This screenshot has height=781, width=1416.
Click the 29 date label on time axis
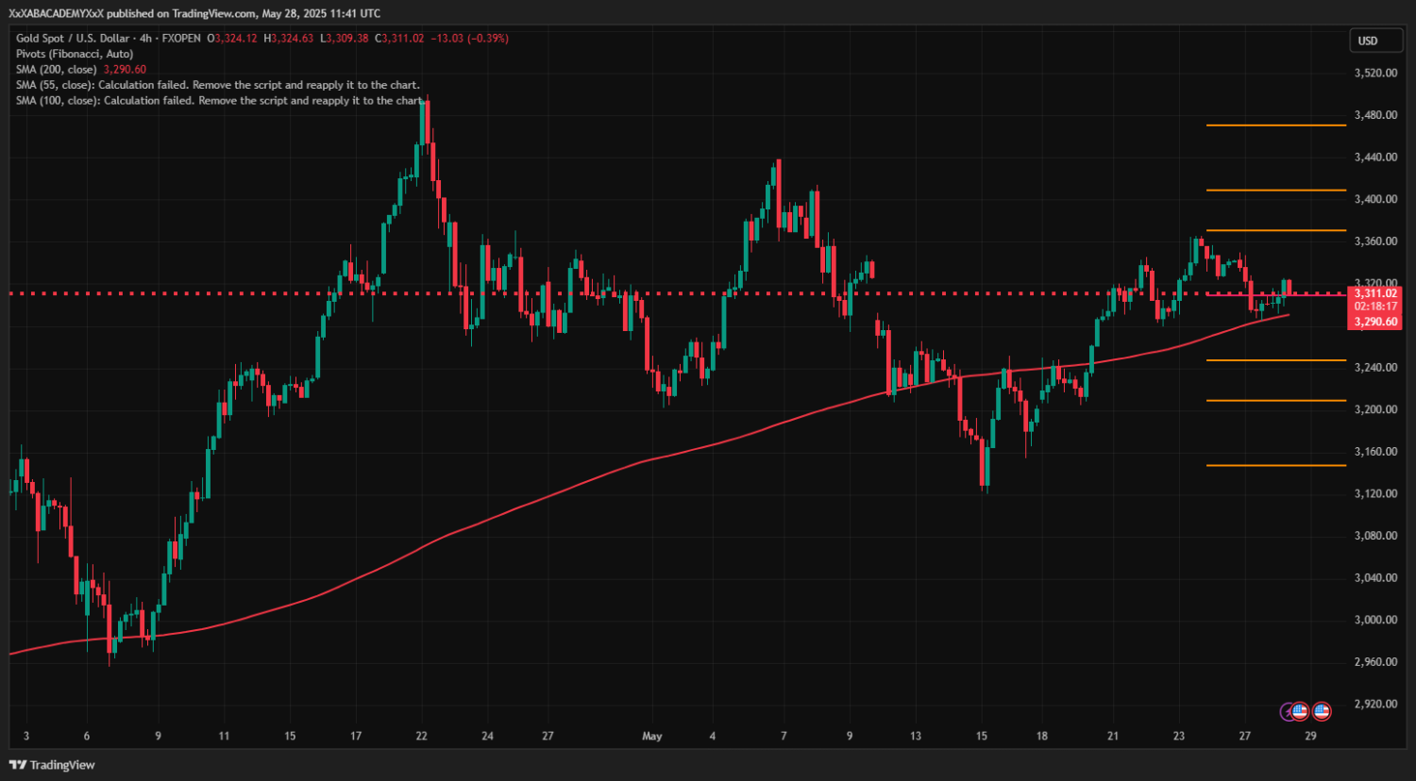1310,737
